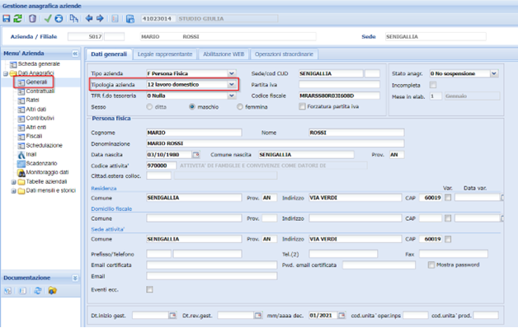Toggle the Incompleta checkbox
This screenshot has width=518, height=328.
click(x=433, y=85)
